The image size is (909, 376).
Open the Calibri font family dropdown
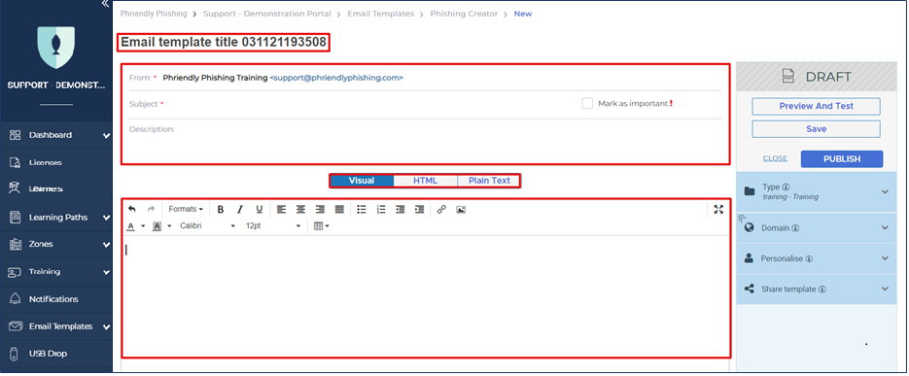point(207,226)
